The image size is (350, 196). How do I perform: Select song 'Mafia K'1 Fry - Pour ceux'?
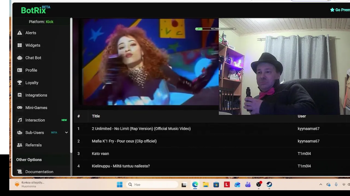click(x=124, y=141)
